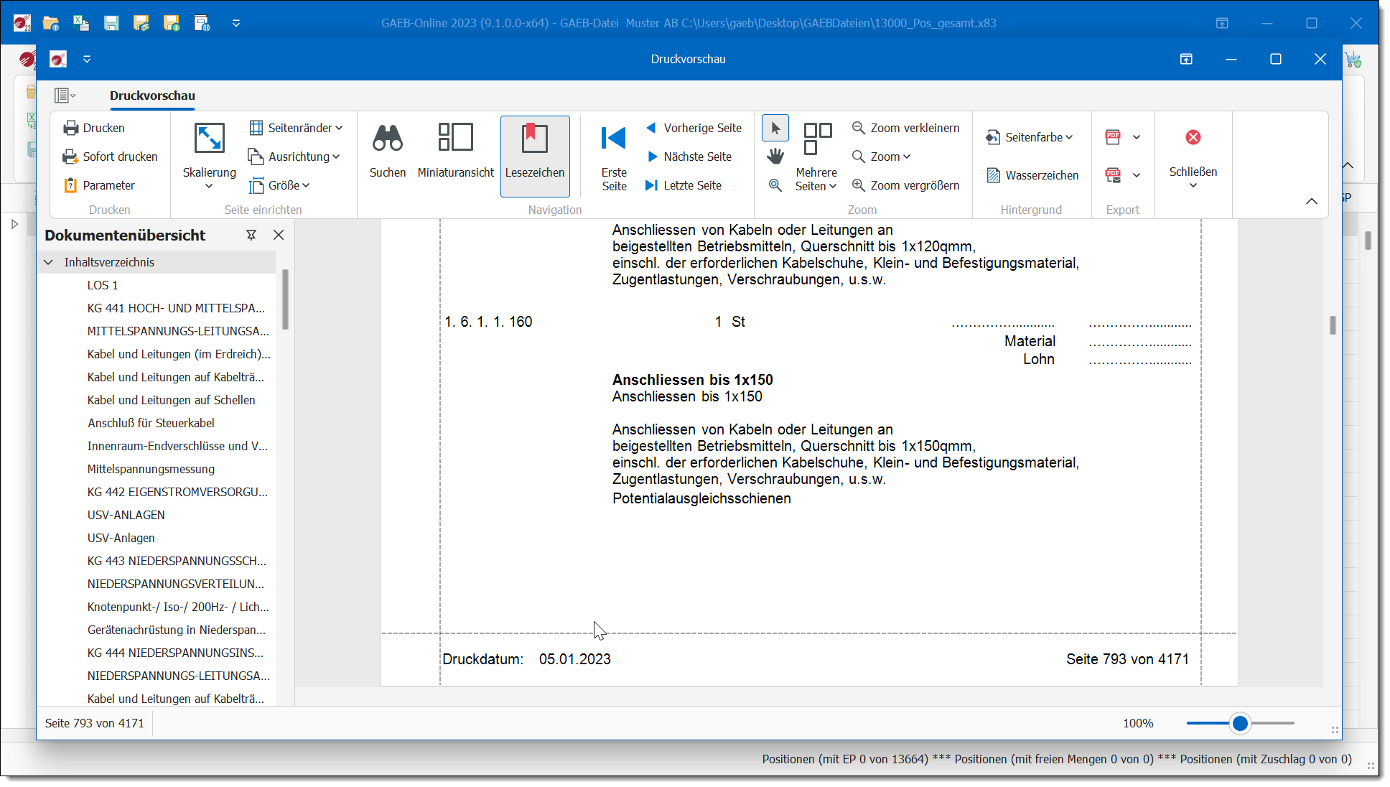The image size is (1390, 787).
Task: Click the Drucken printer icon
Action: click(x=71, y=128)
